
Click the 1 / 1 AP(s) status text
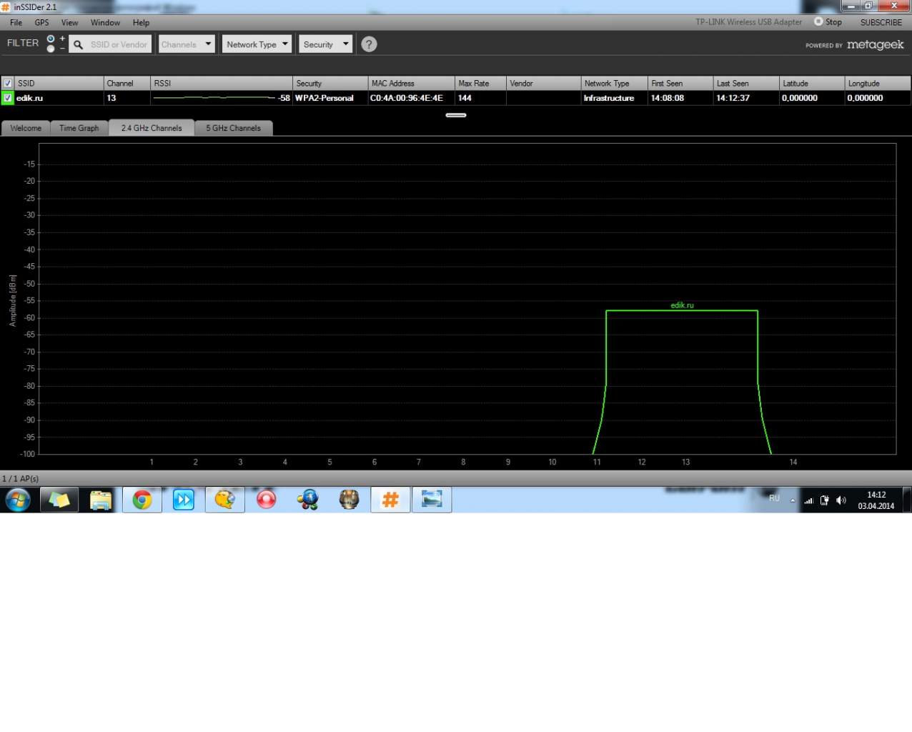(x=21, y=478)
